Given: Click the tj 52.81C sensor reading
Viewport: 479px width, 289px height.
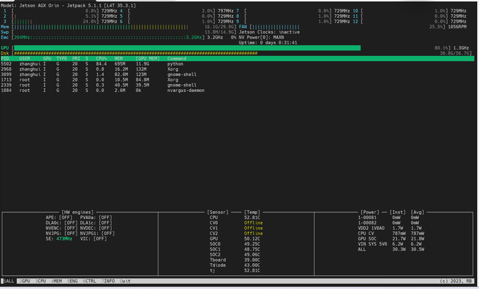Looking at the screenshot, I should pyautogui.click(x=235, y=270).
